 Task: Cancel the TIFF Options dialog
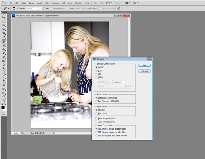pos(145,71)
